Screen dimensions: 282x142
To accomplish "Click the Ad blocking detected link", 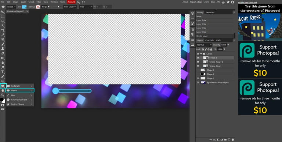I will tap(247, 3).
